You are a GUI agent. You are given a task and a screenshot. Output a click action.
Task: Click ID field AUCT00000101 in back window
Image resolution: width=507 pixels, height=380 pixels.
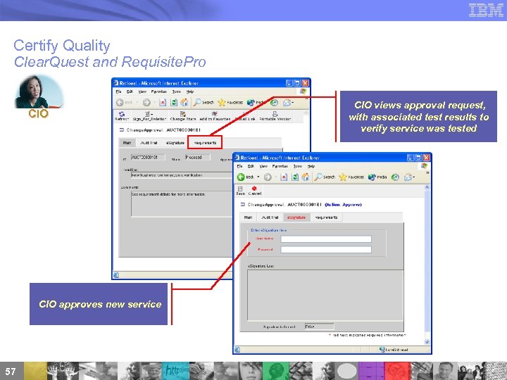[x=148, y=158]
